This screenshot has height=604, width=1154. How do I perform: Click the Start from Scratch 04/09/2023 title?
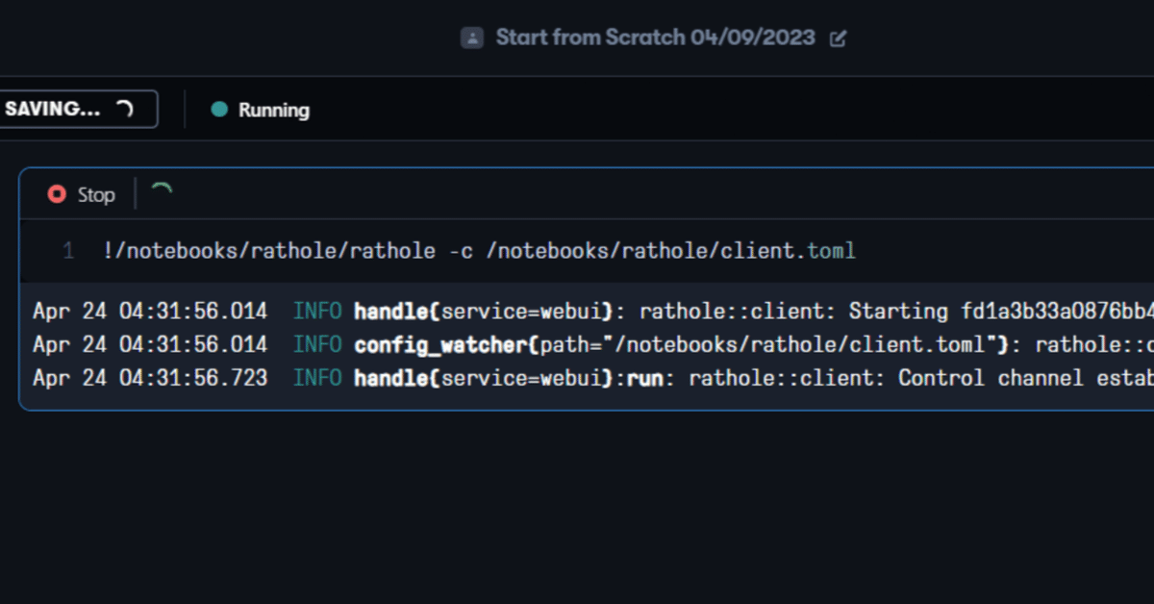[655, 38]
